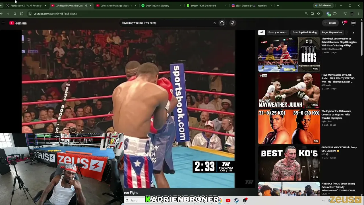Reload the page in Chrome

pyautogui.click(x=15, y=14)
